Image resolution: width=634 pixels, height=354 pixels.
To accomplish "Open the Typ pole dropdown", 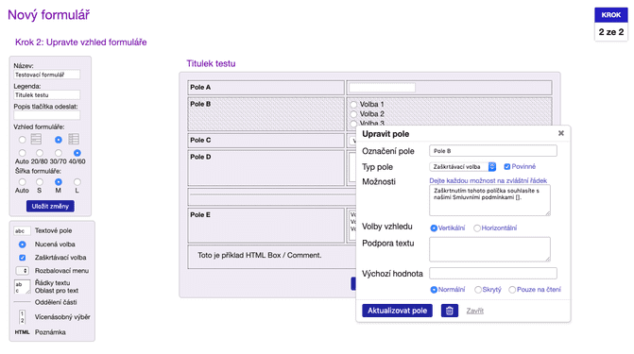I will [463, 166].
